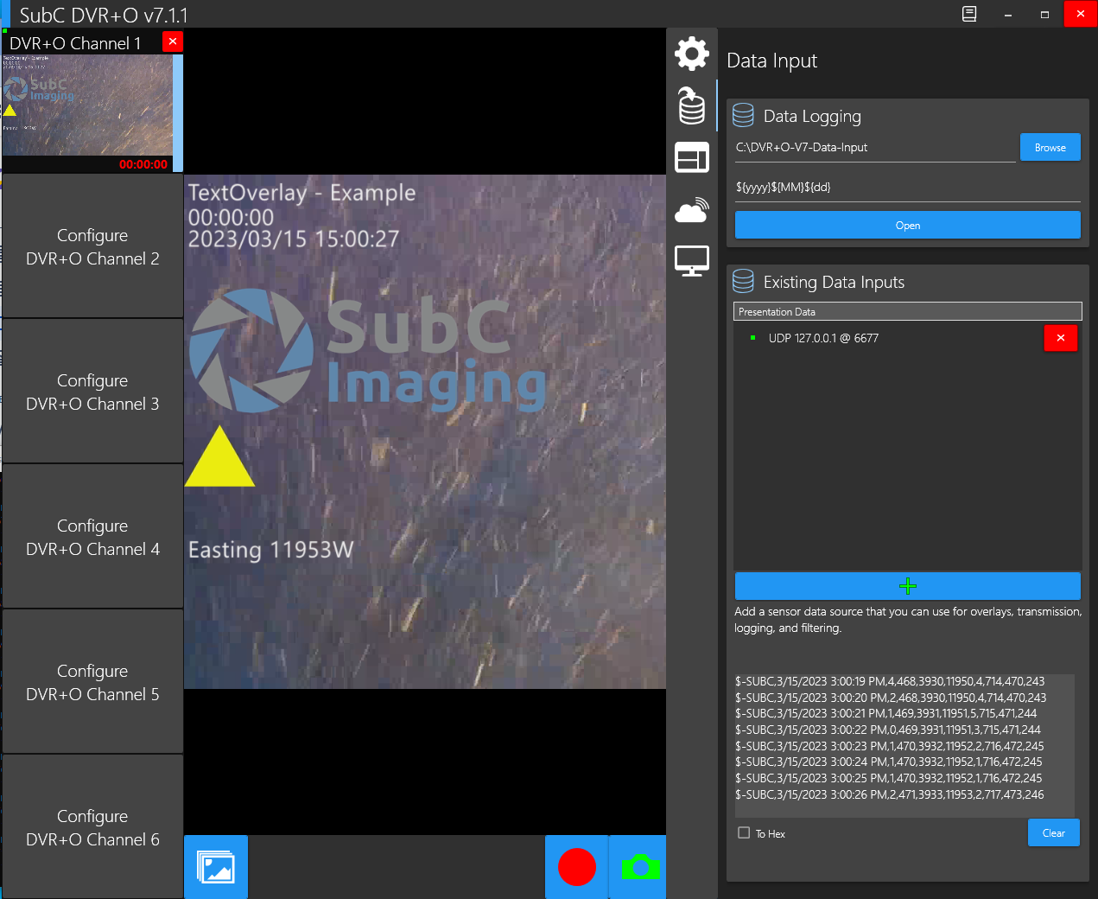Select Configure DVR+O Channel 4
Image resolution: width=1098 pixels, height=899 pixels.
click(92, 538)
